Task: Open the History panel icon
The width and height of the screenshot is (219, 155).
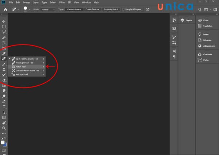Action: pos(174,20)
